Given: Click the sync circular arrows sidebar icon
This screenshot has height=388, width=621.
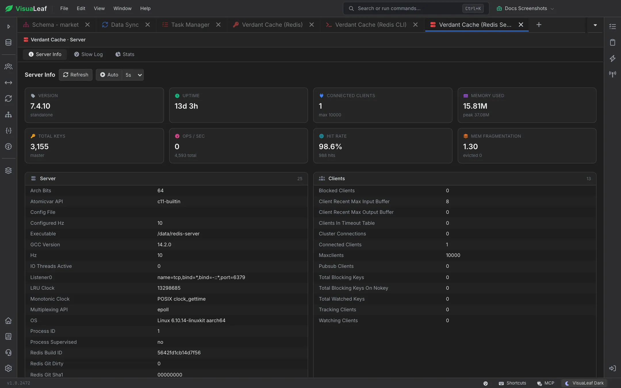Looking at the screenshot, I should pos(8,99).
